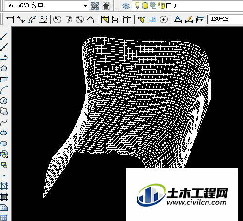Screen dimensions: 243x221
Task: Select the Polyline tool
Action: (4, 58)
